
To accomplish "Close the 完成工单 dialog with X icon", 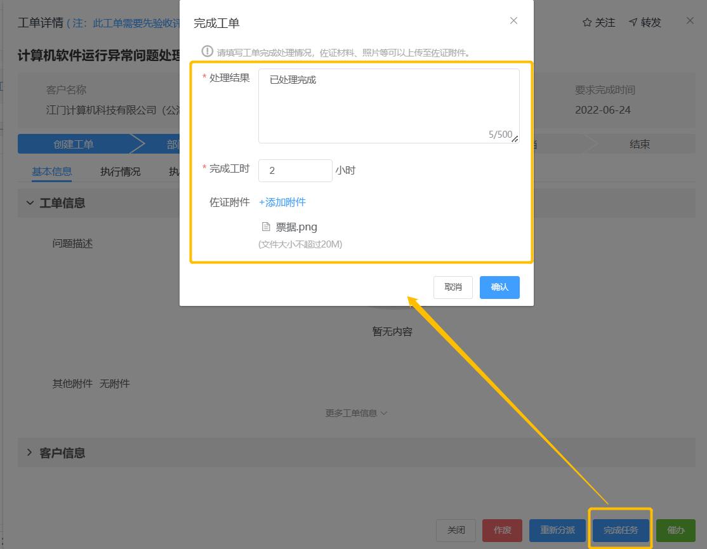I will click(513, 21).
